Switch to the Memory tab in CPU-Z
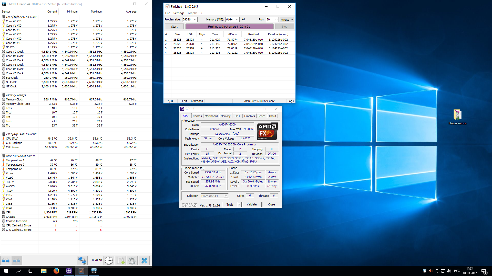This screenshot has height=276, width=492. pos(225,116)
